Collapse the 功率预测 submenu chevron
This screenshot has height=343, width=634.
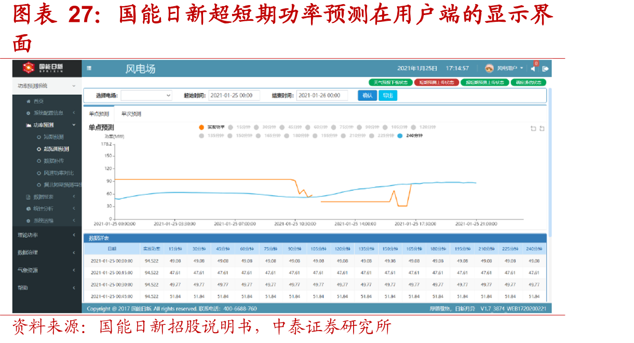(x=74, y=125)
